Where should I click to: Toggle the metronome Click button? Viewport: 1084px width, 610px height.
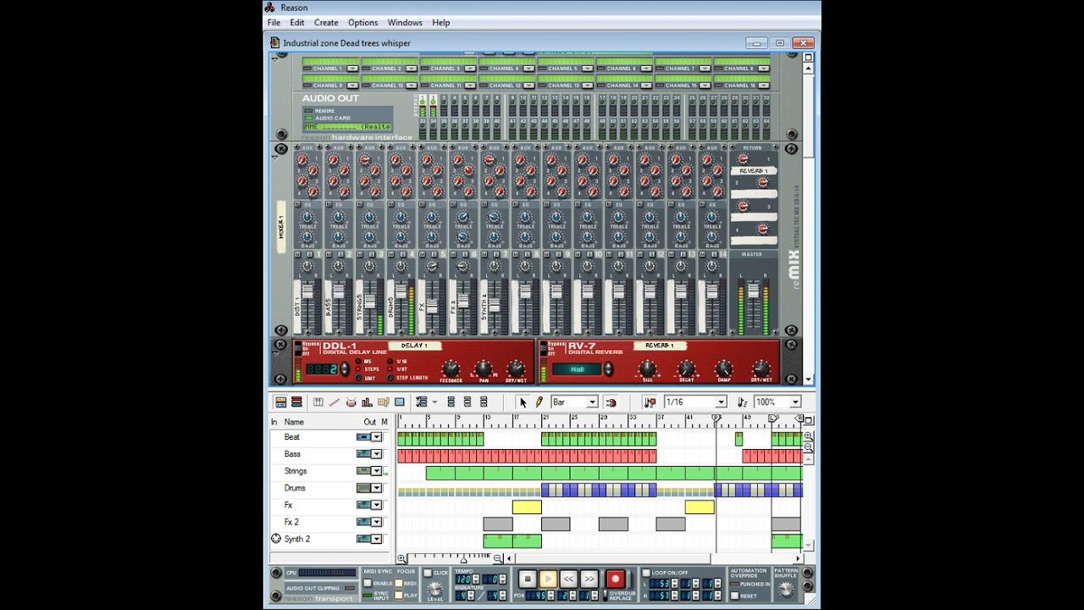click(428, 573)
